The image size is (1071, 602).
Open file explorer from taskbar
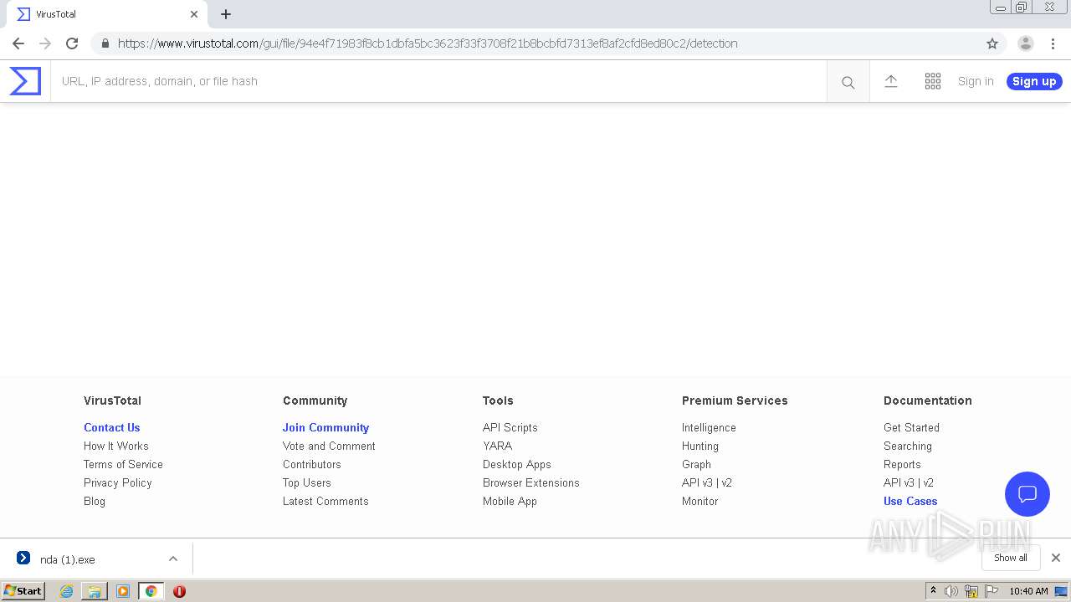(x=95, y=591)
